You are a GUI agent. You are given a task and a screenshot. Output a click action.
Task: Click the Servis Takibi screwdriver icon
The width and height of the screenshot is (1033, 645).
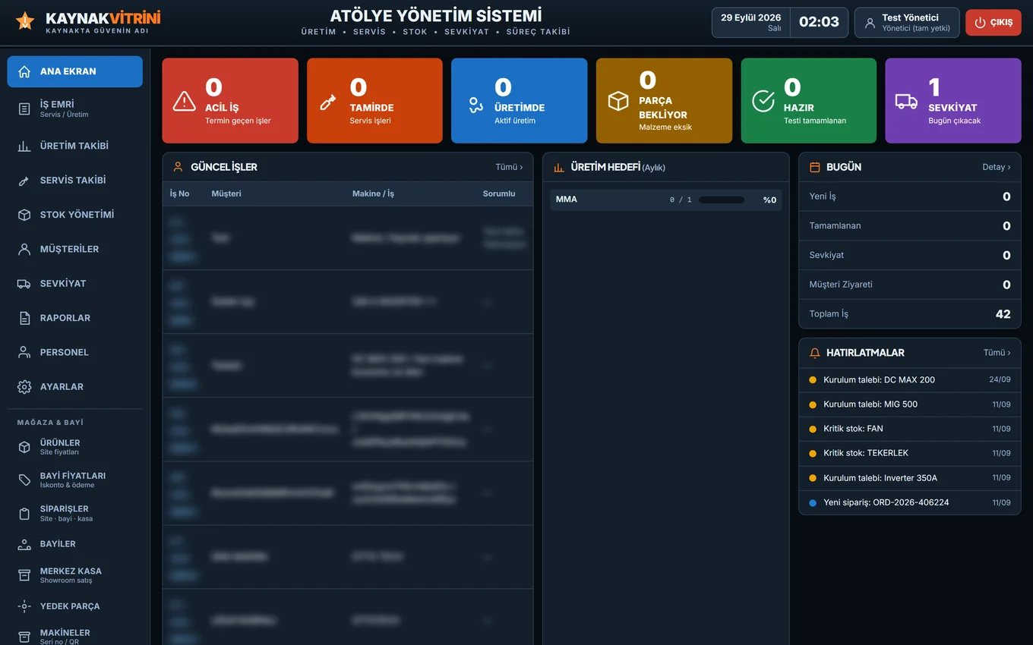[x=24, y=181]
